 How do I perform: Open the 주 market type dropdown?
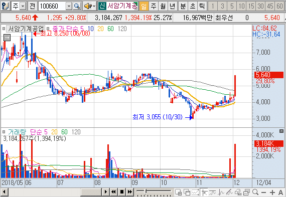pos(23,6)
